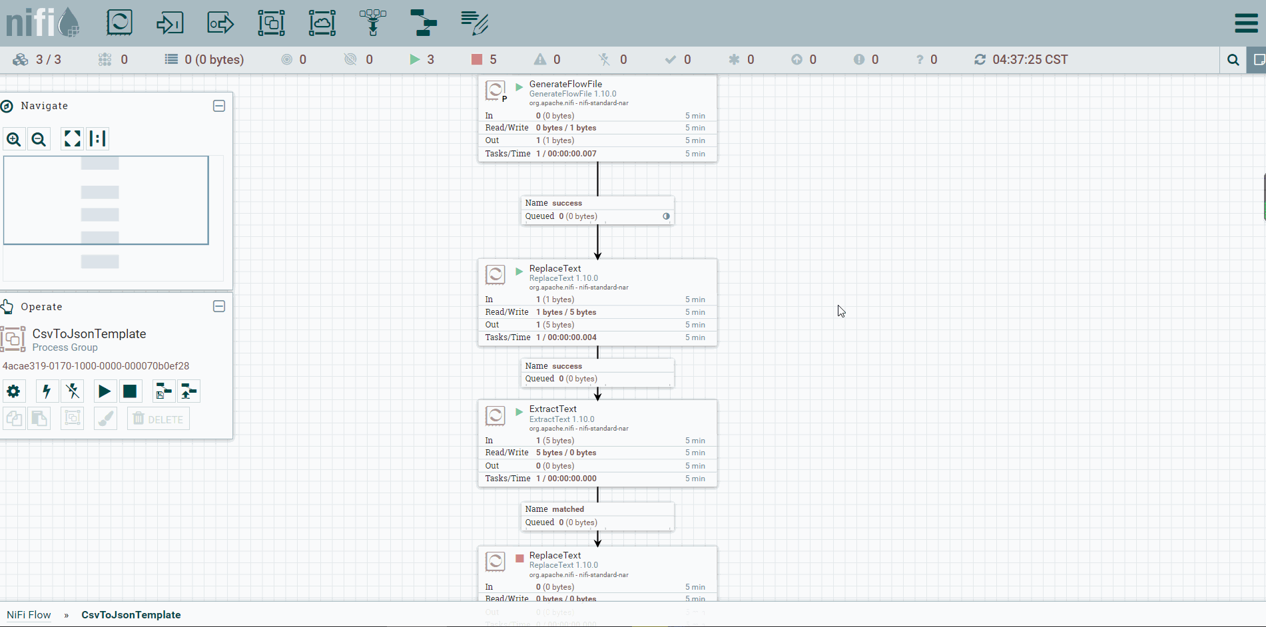Click the NiFi Flow breadcrumb link
This screenshot has width=1266, height=627.
29,614
